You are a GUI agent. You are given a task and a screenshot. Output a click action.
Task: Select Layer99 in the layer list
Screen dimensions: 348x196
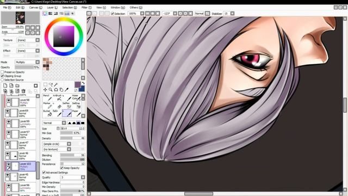click(20, 124)
